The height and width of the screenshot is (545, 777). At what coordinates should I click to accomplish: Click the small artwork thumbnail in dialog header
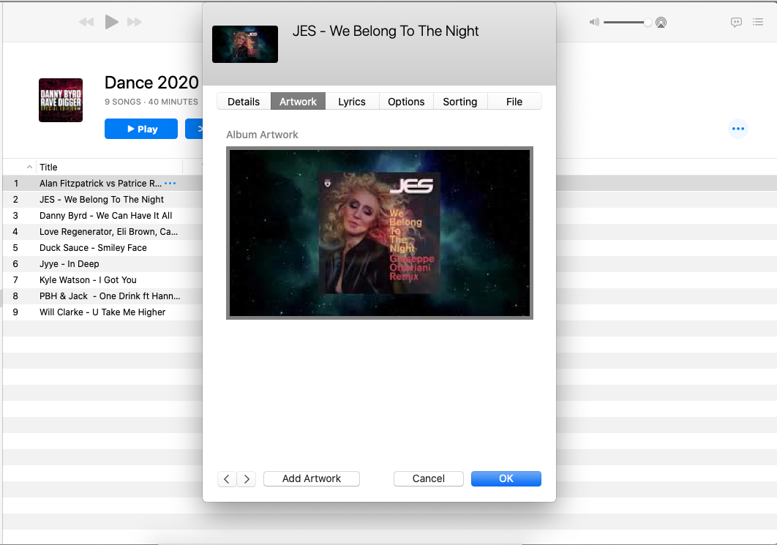(x=245, y=44)
